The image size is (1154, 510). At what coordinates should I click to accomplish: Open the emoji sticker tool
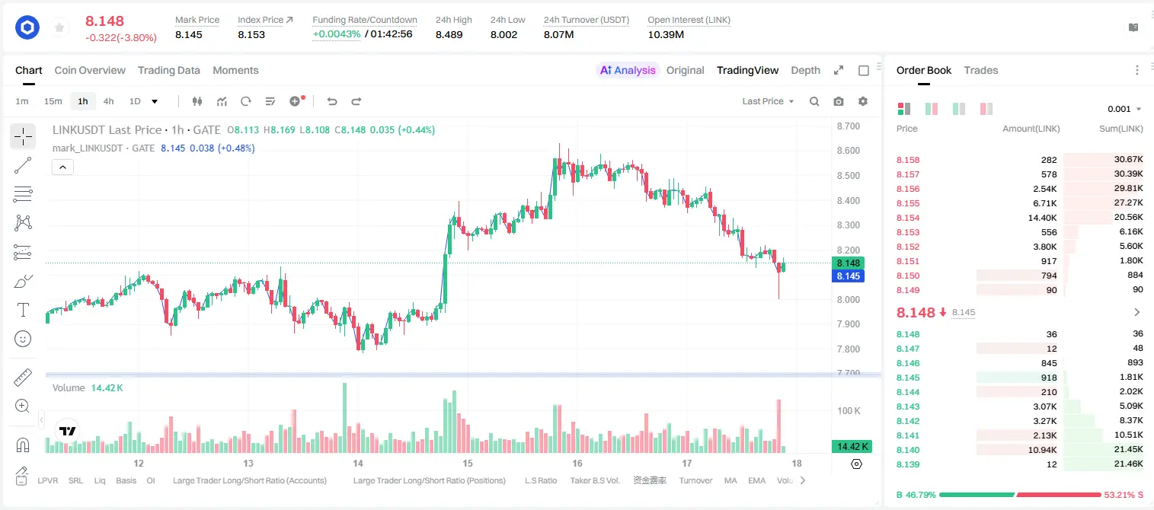point(23,339)
